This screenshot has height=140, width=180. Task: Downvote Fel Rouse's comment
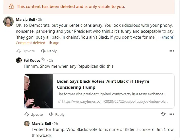(163, 114)
